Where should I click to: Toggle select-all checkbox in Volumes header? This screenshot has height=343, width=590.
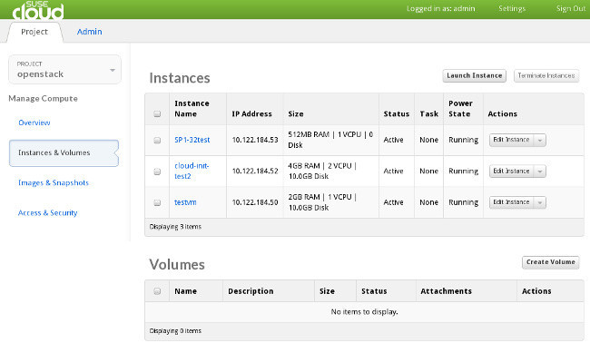157,291
